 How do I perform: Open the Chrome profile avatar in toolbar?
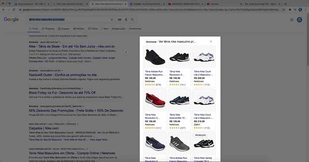point(300,10)
